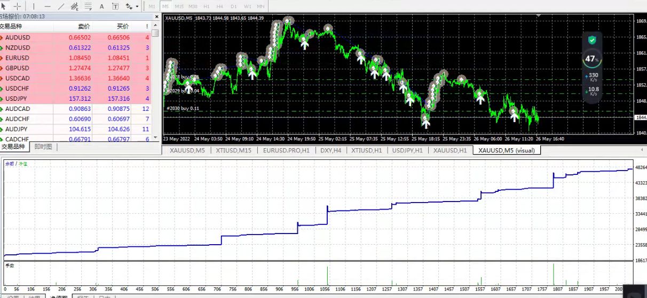Switch chart to D1 timeframe
This screenshot has height=298, width=647.
click(x=234, y=6)
